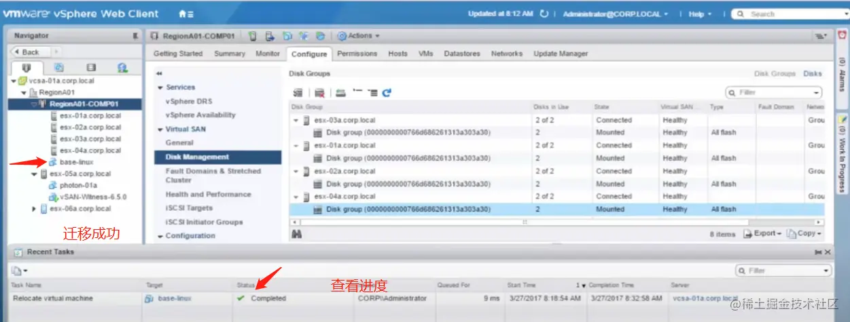Click the binoculars find icon below the table

point(296,234)
